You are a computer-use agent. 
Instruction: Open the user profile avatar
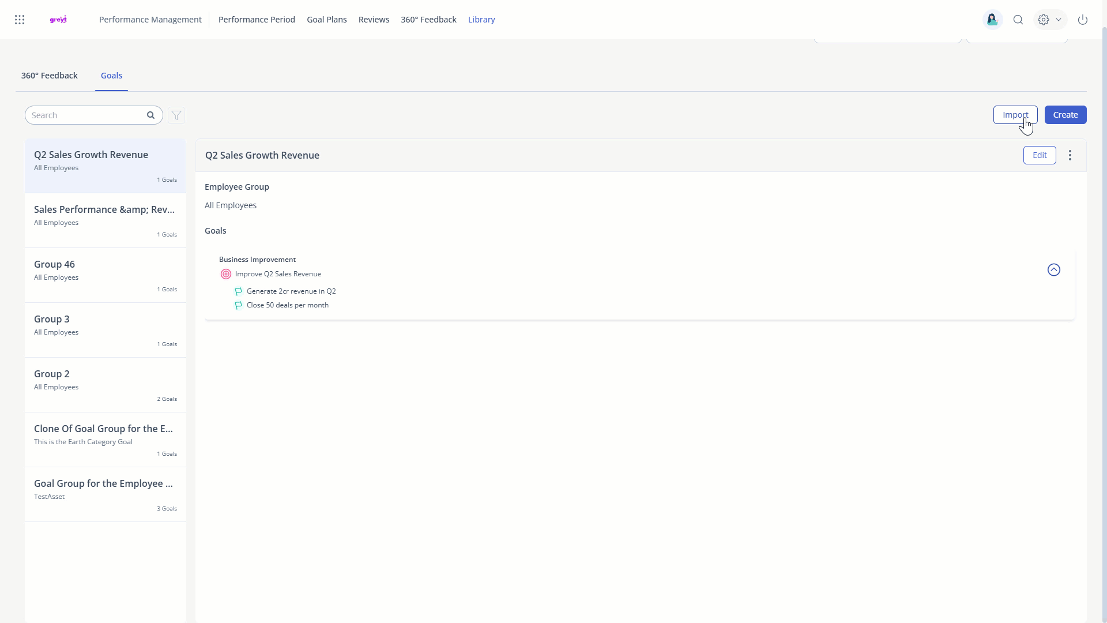pos(992,20)
